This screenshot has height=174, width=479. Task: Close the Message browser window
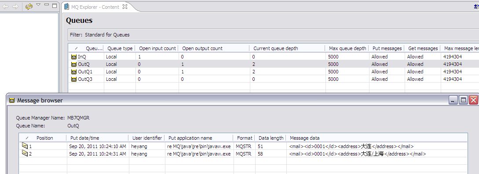(x=473, y=100)
